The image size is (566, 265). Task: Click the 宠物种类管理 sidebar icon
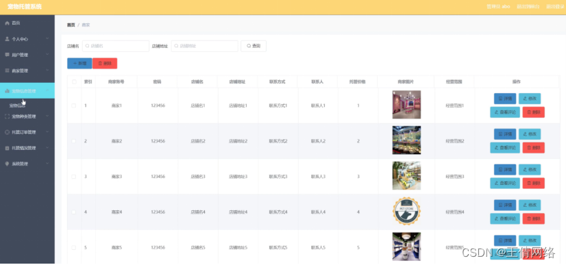click(x=7, y=116)
